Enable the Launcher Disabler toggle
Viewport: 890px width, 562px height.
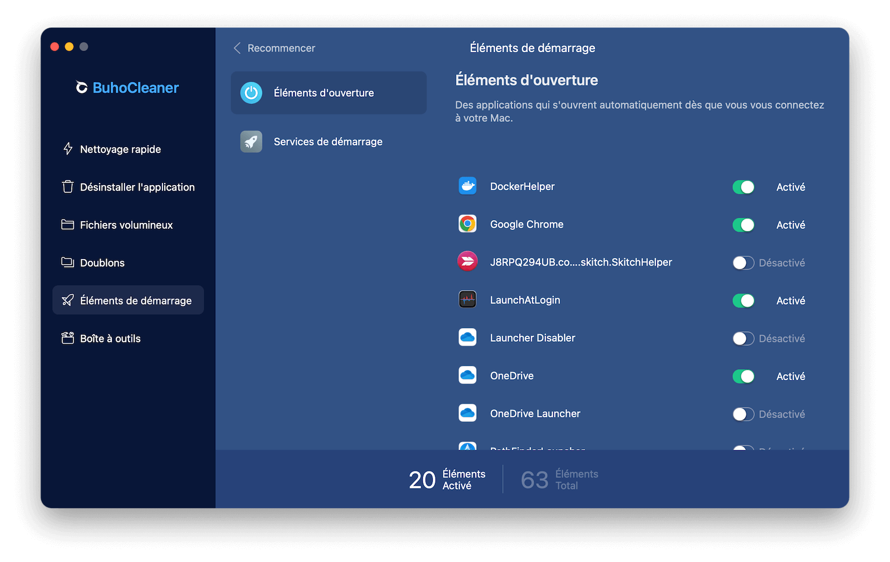(744, 339)
